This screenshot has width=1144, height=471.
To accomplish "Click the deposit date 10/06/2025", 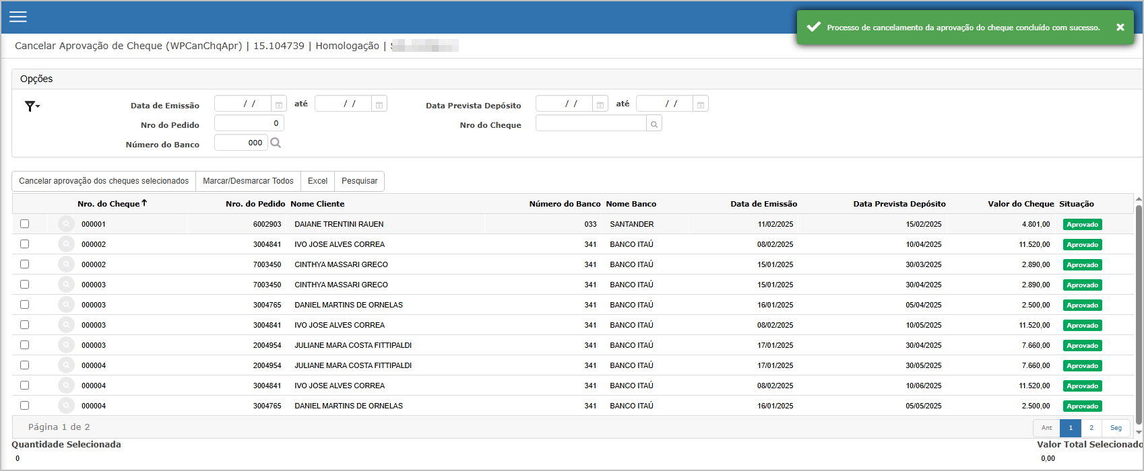I will click(924, 386).
